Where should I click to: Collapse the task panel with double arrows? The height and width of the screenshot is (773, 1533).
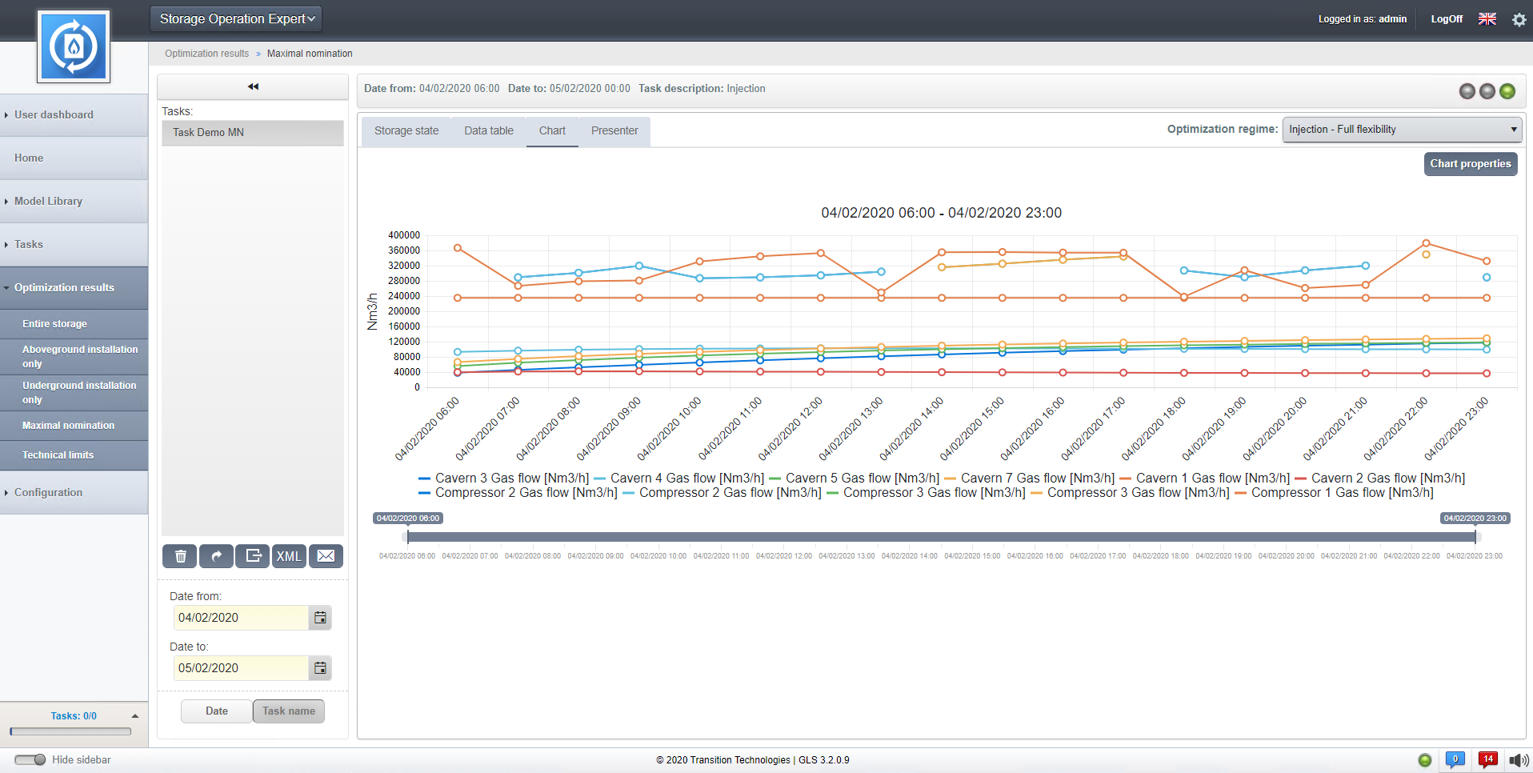pyautogui.click(x=253, y=86)
